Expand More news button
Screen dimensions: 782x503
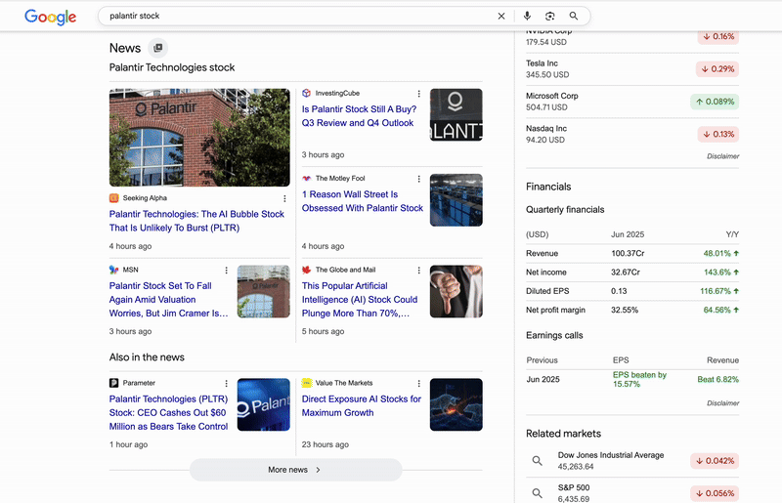tap(296, 470)
